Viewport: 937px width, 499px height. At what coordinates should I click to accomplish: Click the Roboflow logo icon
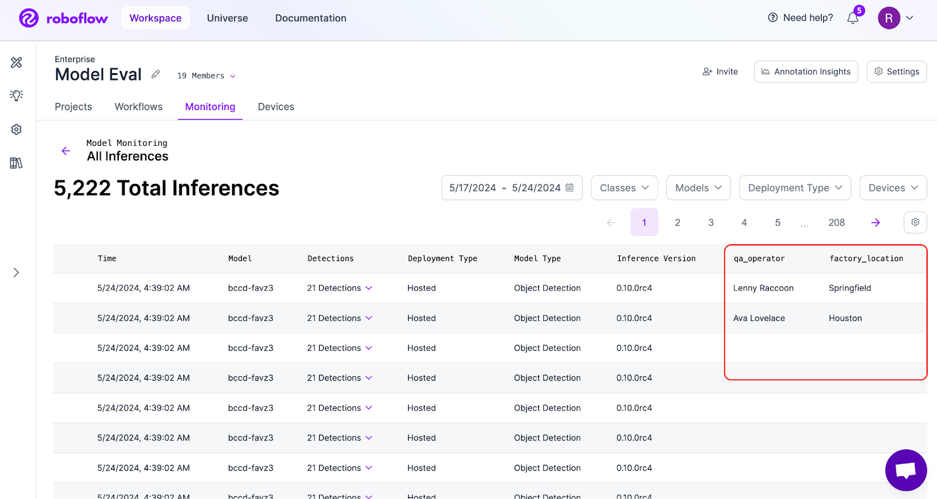(x=29, y=18)
